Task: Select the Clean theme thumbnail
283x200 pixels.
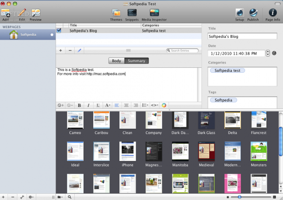Action: tap(127, 120)
